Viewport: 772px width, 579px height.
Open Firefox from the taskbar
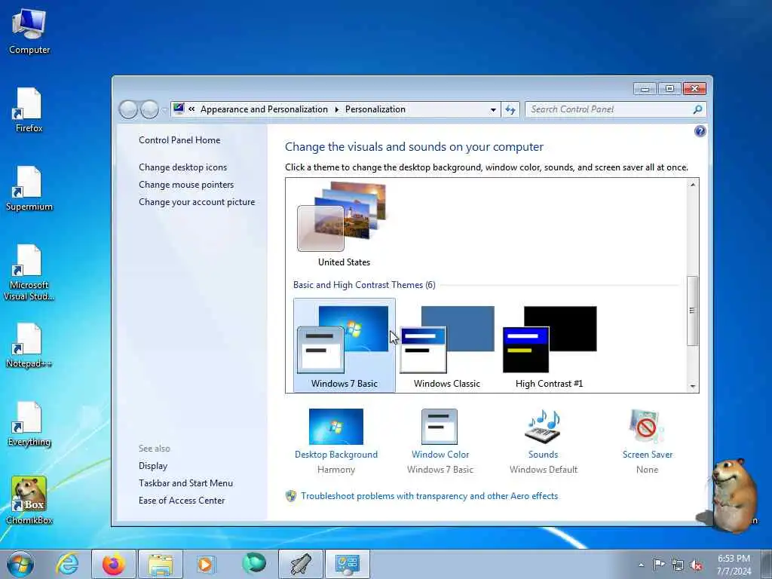(113, 564)
